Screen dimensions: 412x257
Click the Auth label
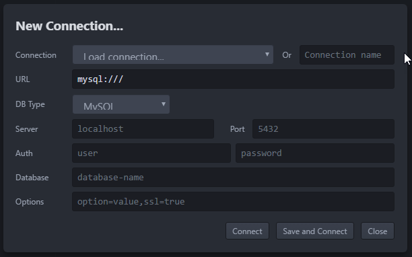click(x=24, y=153)
